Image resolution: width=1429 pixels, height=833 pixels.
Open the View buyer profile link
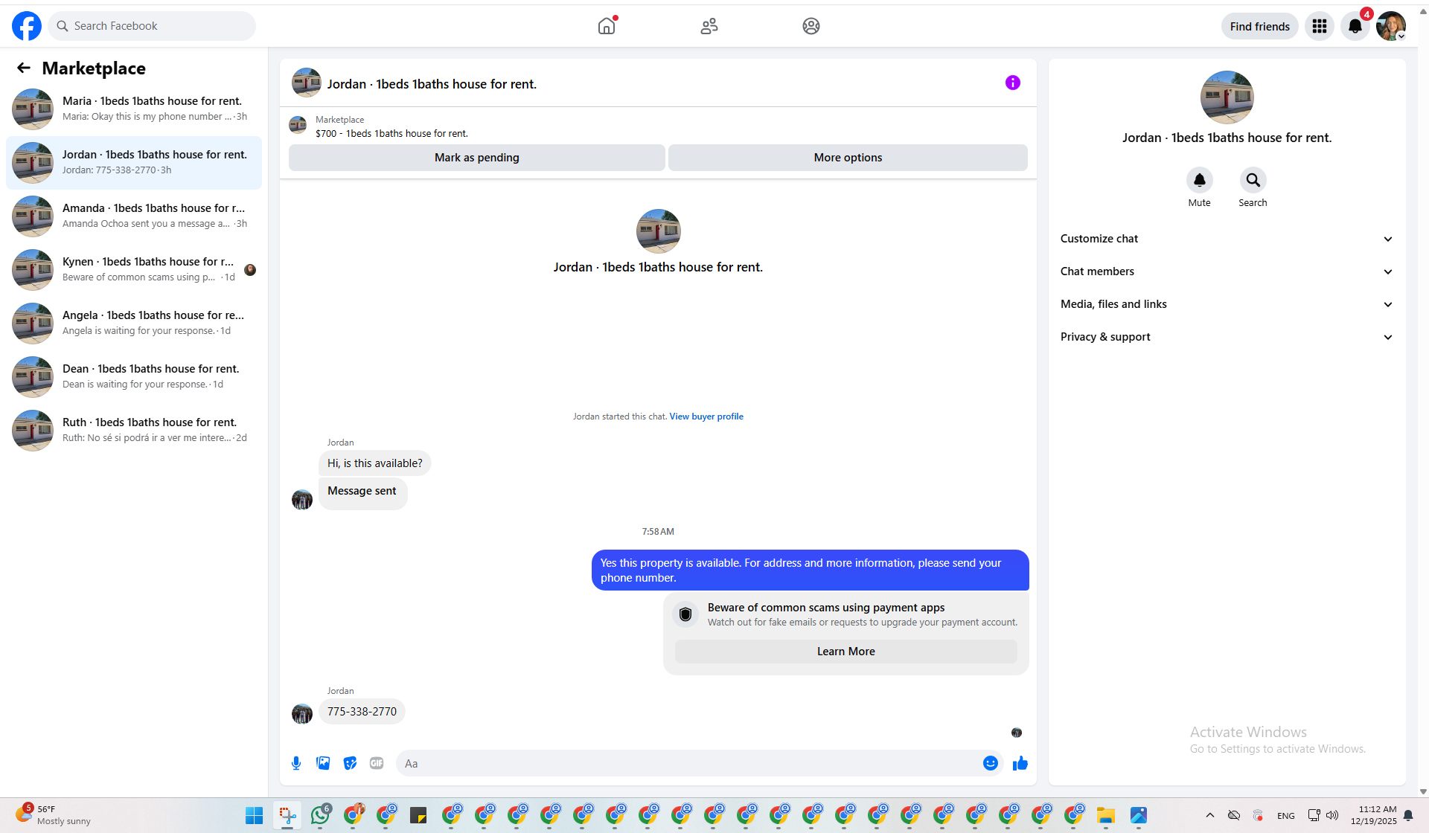706,416
